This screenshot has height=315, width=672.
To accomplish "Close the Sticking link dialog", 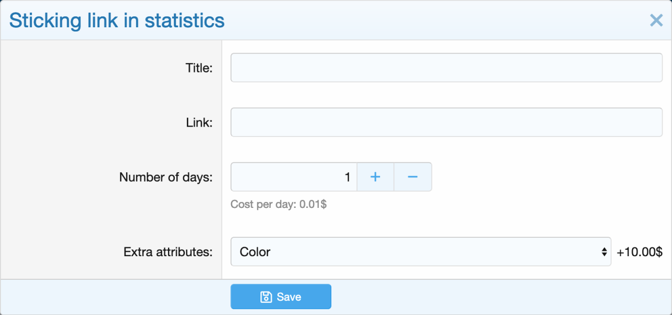I will pos(656,20).
